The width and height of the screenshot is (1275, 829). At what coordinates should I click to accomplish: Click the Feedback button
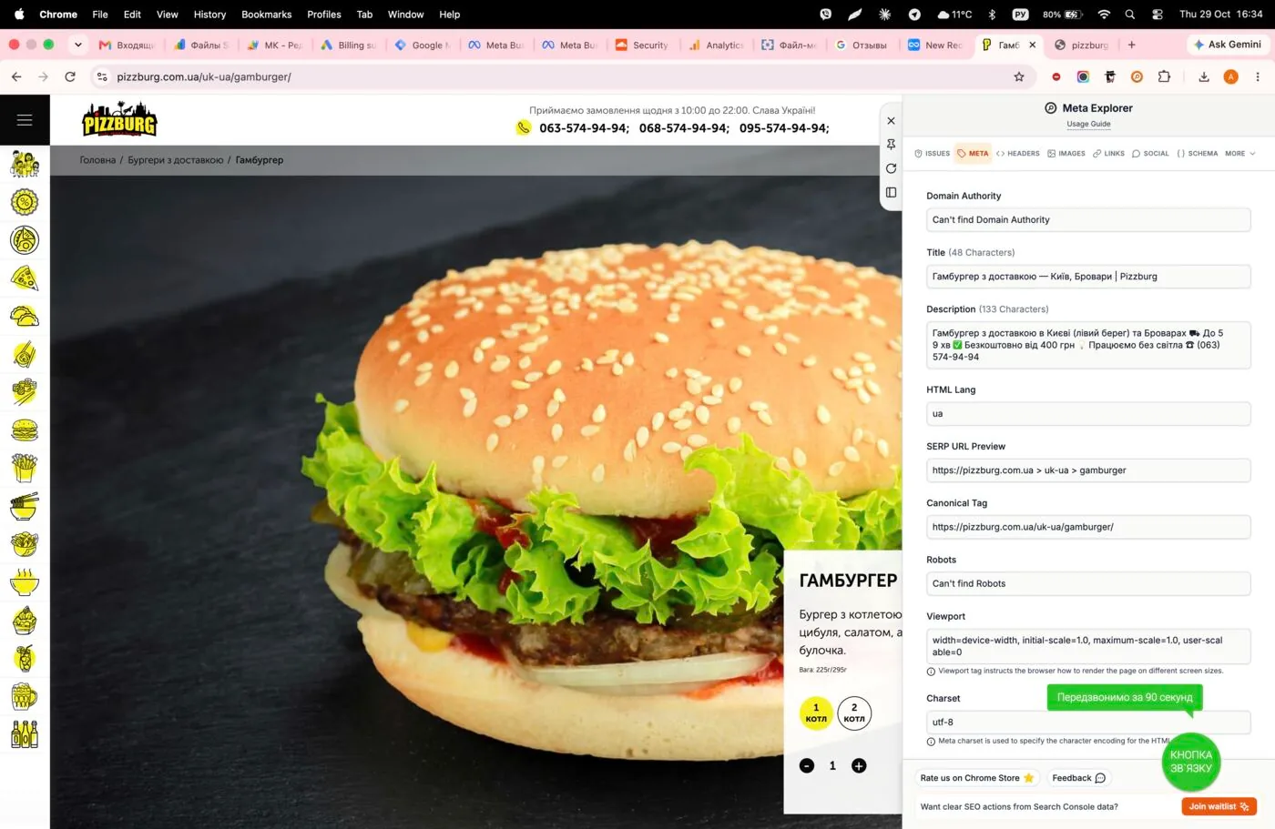[1079, 778]
